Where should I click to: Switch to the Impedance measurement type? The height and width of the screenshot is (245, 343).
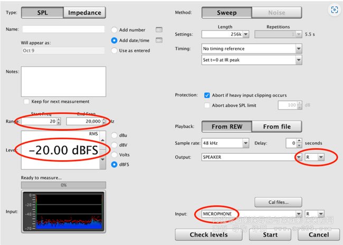click(84, 13)
